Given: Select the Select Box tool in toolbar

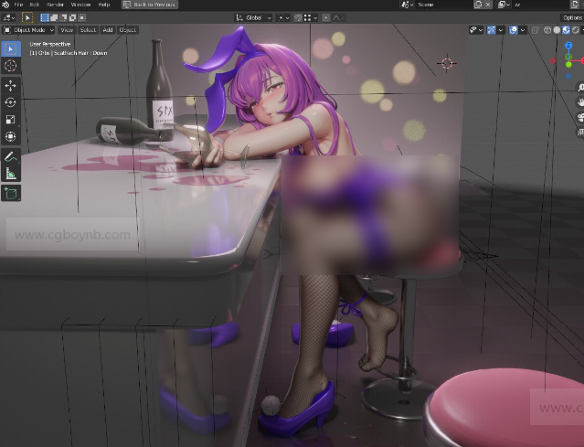Looking at the screenshot, I should pos(11,48).
